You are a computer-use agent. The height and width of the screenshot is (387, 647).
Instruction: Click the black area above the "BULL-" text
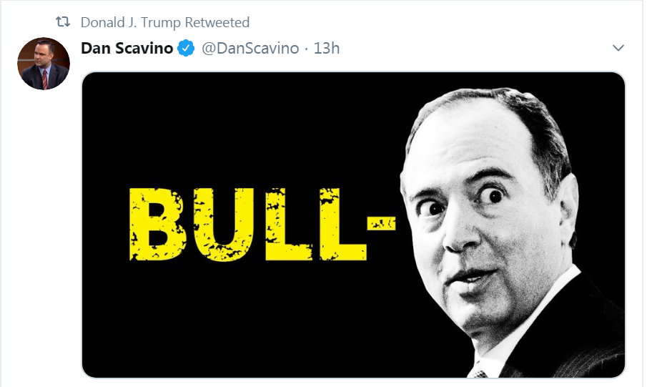coord(250,129)
